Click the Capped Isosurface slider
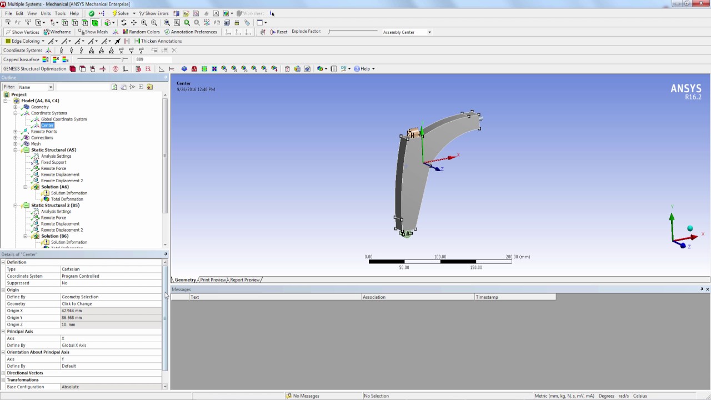The image size is (711, 400). pyautogui.click(x=102, y=59)
